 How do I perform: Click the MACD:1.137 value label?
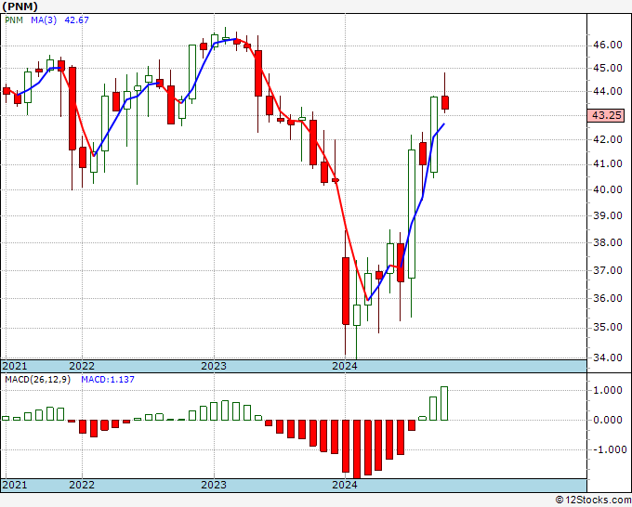click(108, 380)
